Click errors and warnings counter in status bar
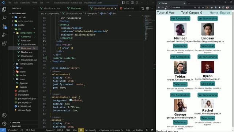The image size is (234, 132). (30, 130)
